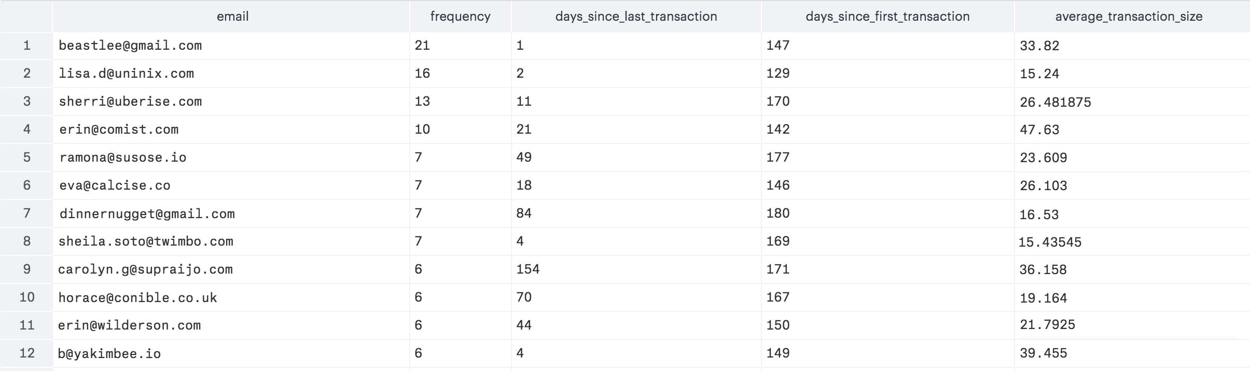Select the b@yakimbee.io email cell
This screenshot has width=1250, height=371.
[109, 353]
